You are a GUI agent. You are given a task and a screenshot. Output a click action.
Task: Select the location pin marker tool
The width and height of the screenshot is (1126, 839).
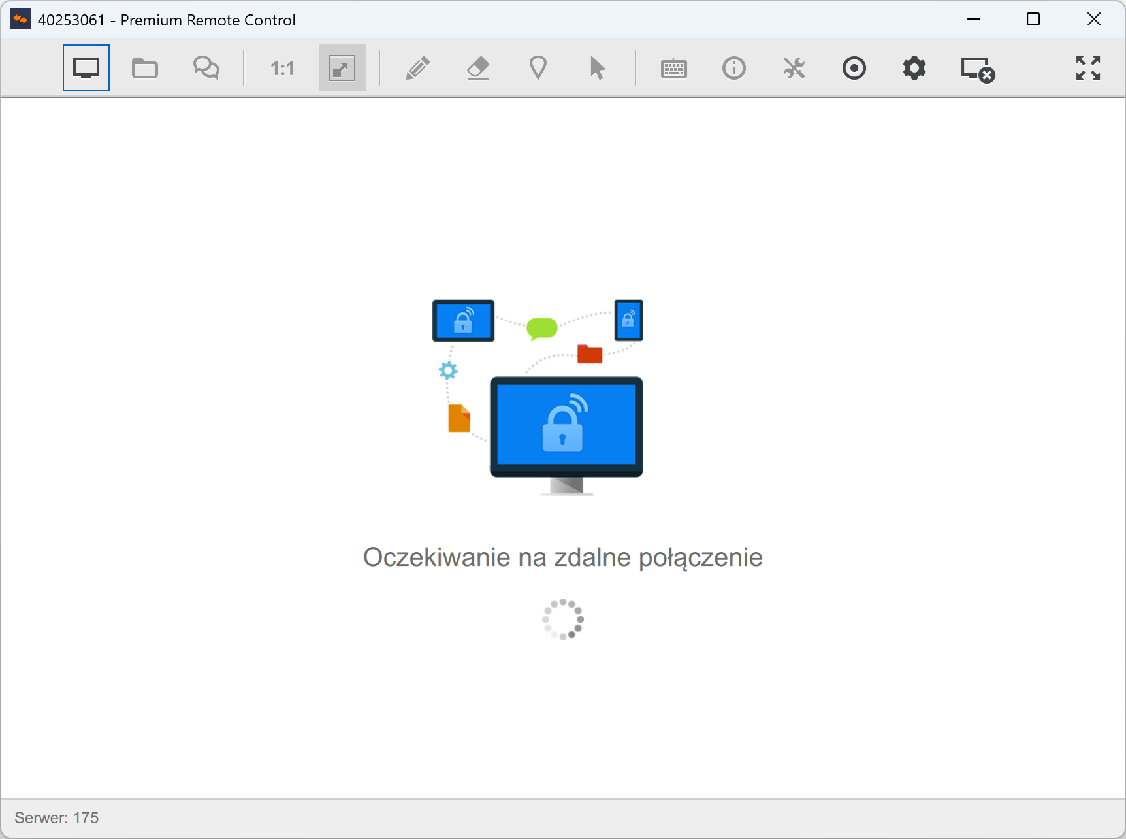tap(538, 68)
